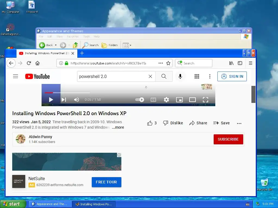View secure connection padlock details

[x=67, y=63]
